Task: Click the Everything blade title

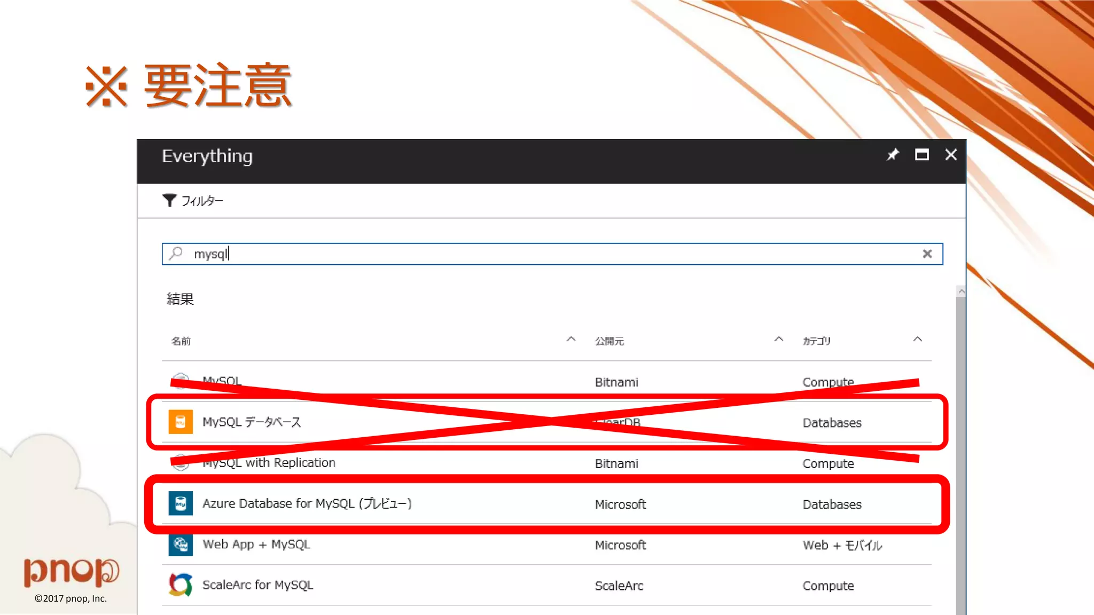Action: click(x=207, y=156)
